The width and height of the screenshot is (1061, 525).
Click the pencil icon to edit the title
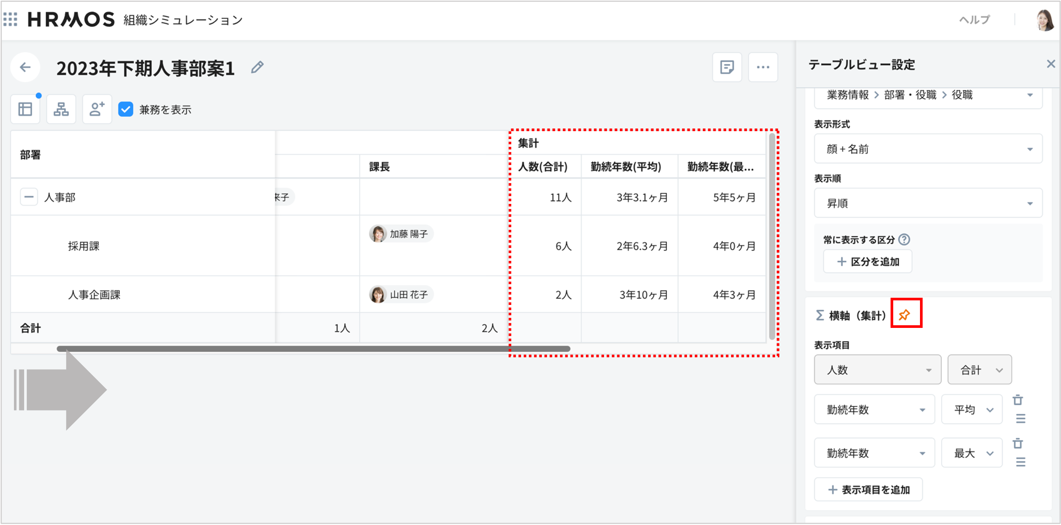coord(258,67)
